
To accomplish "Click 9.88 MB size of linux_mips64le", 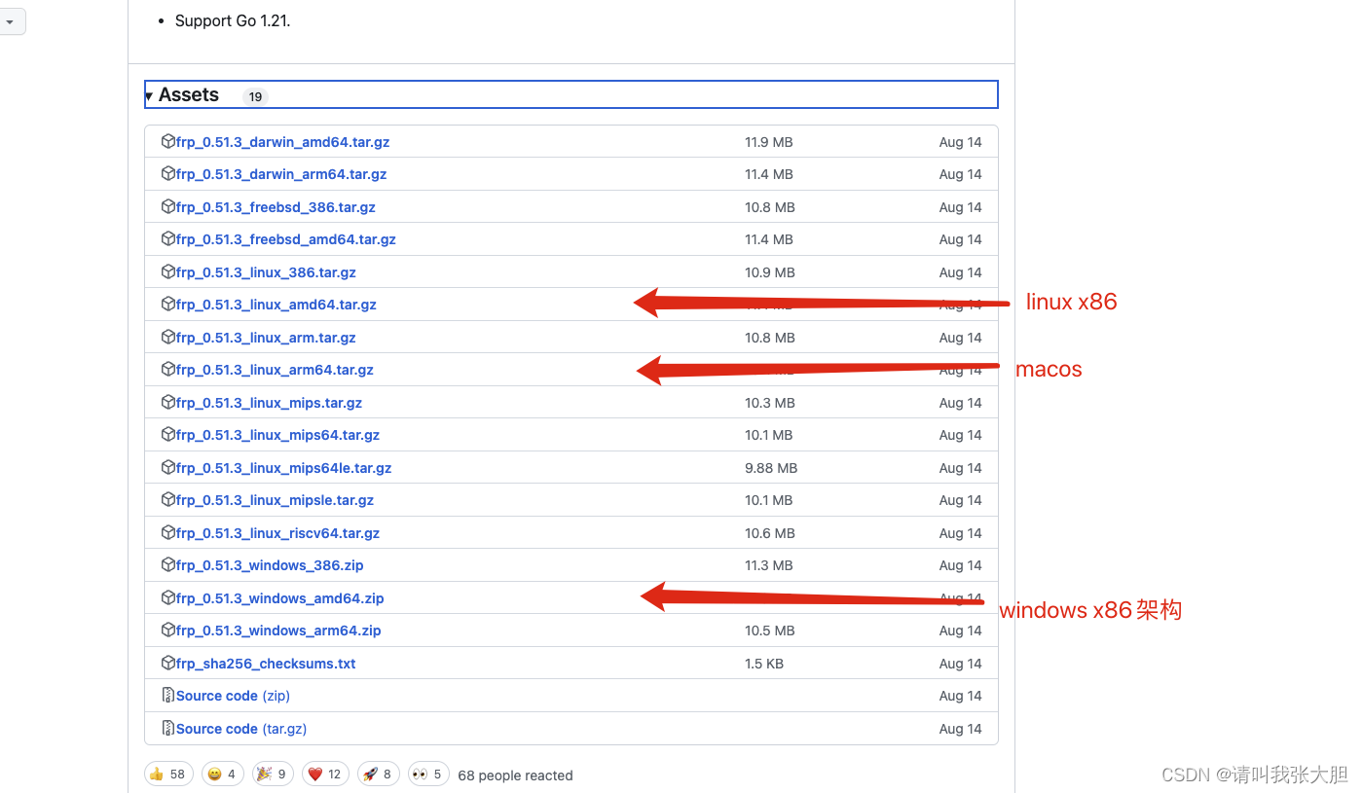I will [x=771, y=468].
